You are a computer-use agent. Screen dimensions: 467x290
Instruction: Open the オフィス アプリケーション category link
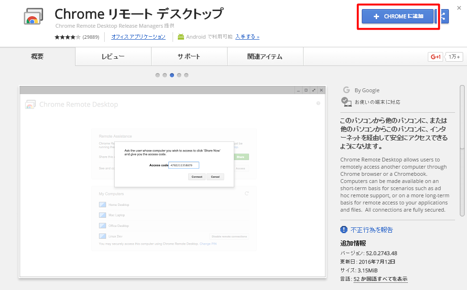[x=138, y=37]
